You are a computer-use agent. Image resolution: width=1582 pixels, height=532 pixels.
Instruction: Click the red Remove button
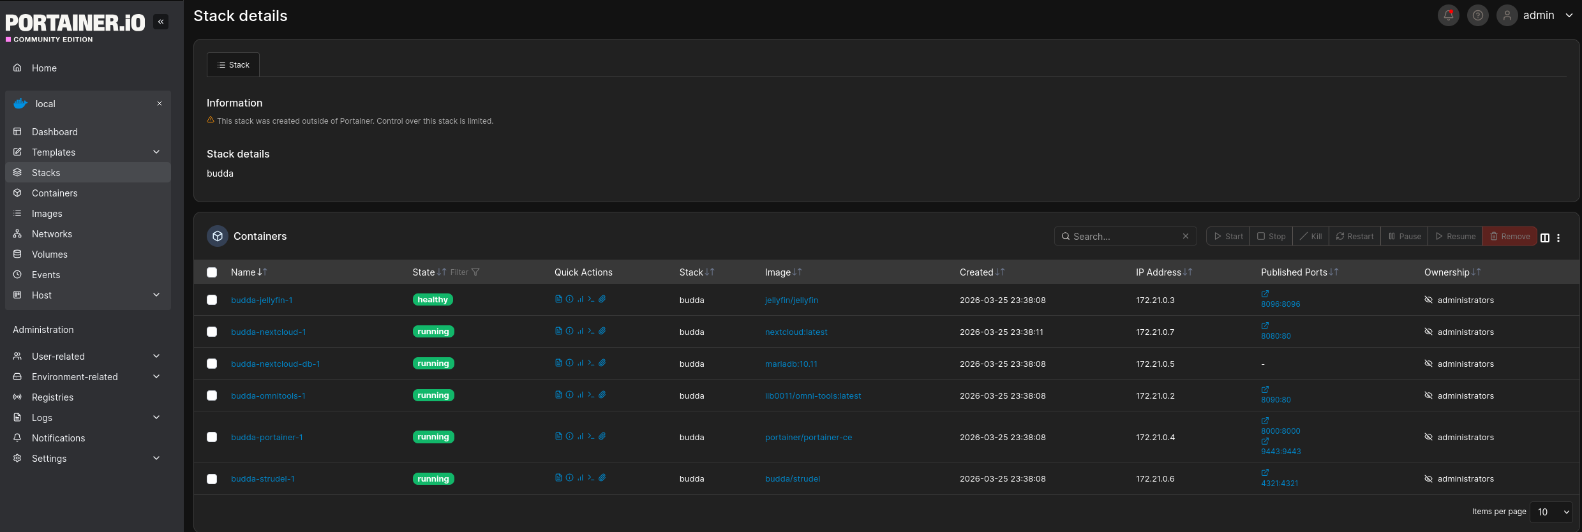[1509, 237]
